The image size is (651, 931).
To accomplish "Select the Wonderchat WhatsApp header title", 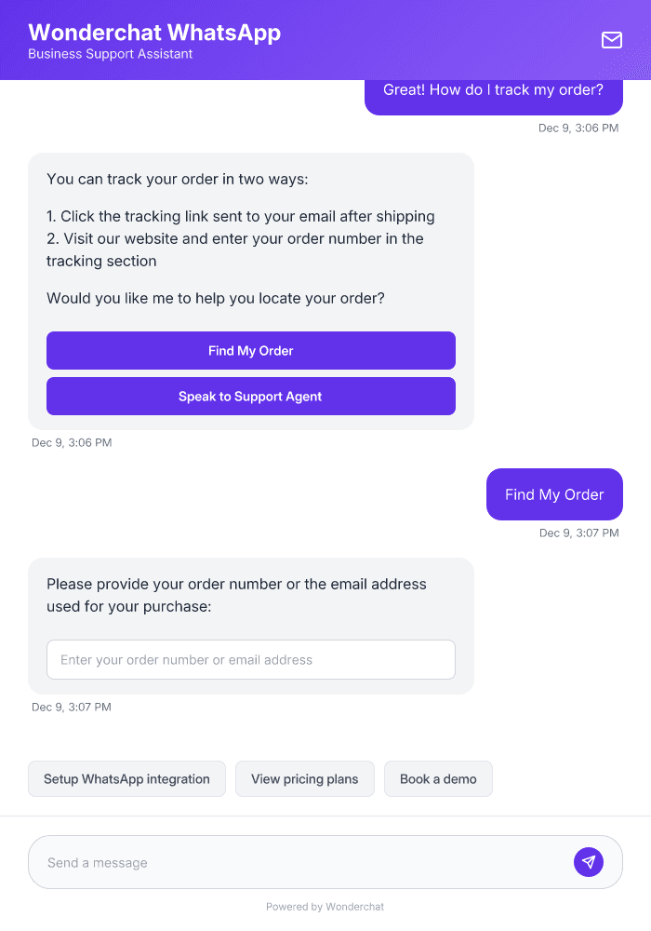I will [x=154, y=33].
